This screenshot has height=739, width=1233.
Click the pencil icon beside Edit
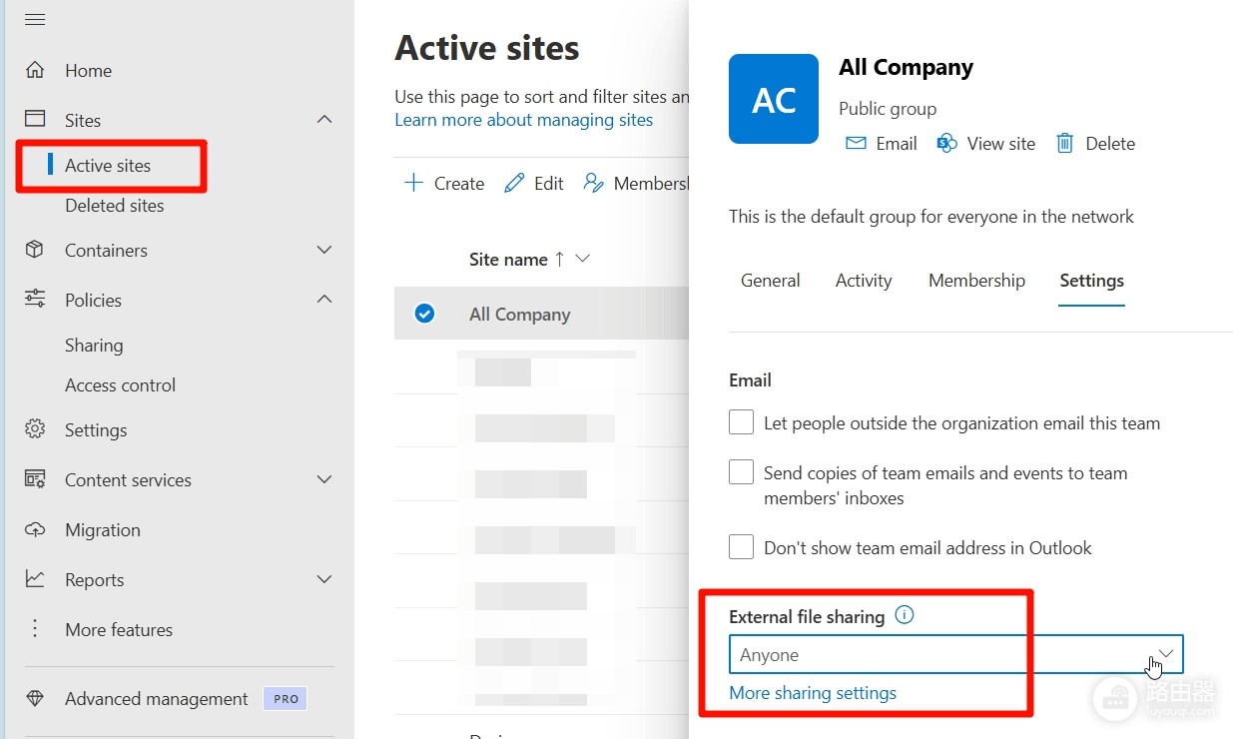(514, 183)
